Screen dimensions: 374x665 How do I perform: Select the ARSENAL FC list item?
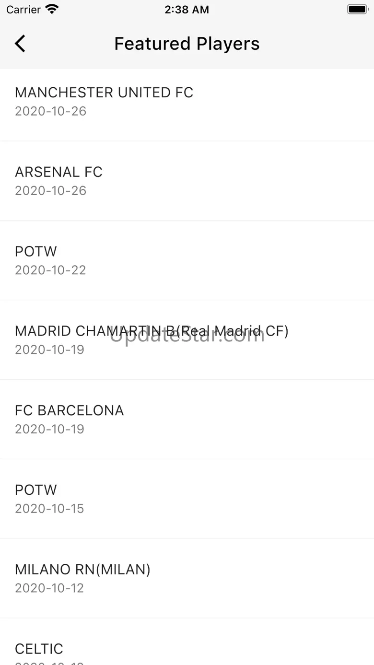coord(58,172)
